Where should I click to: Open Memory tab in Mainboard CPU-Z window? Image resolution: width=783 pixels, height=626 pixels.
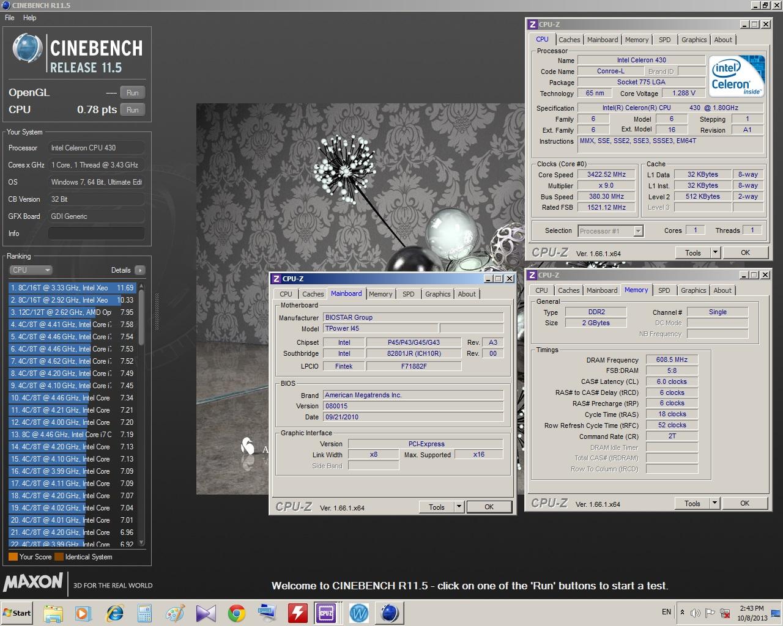[x=380, y=294]
